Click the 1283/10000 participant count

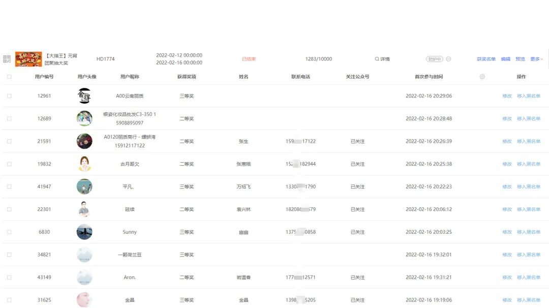click(x=319, y=59)
